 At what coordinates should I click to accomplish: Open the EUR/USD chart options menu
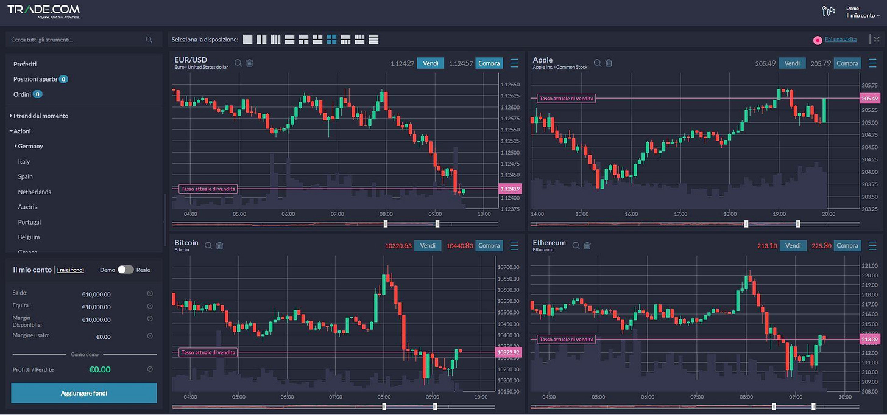pyautogui.click(x=514, y=63)
